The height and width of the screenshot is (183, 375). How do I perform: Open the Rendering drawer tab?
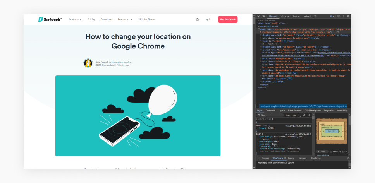click(x=316, y=158)
